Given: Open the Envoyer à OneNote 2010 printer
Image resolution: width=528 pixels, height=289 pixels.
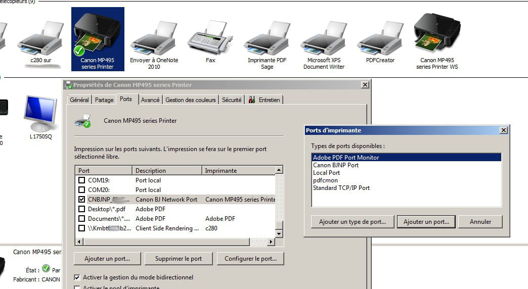Looking at the screenshot, I should click(x=154, y=38).
